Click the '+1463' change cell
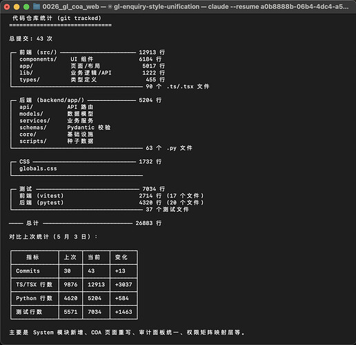Screen dimensions: 356x345 (123, 312)
